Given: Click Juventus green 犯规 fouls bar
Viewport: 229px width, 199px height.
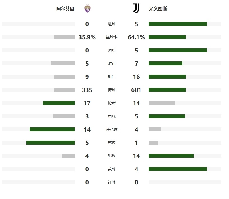Looking at the screenshot, I should tap(171, 156).
